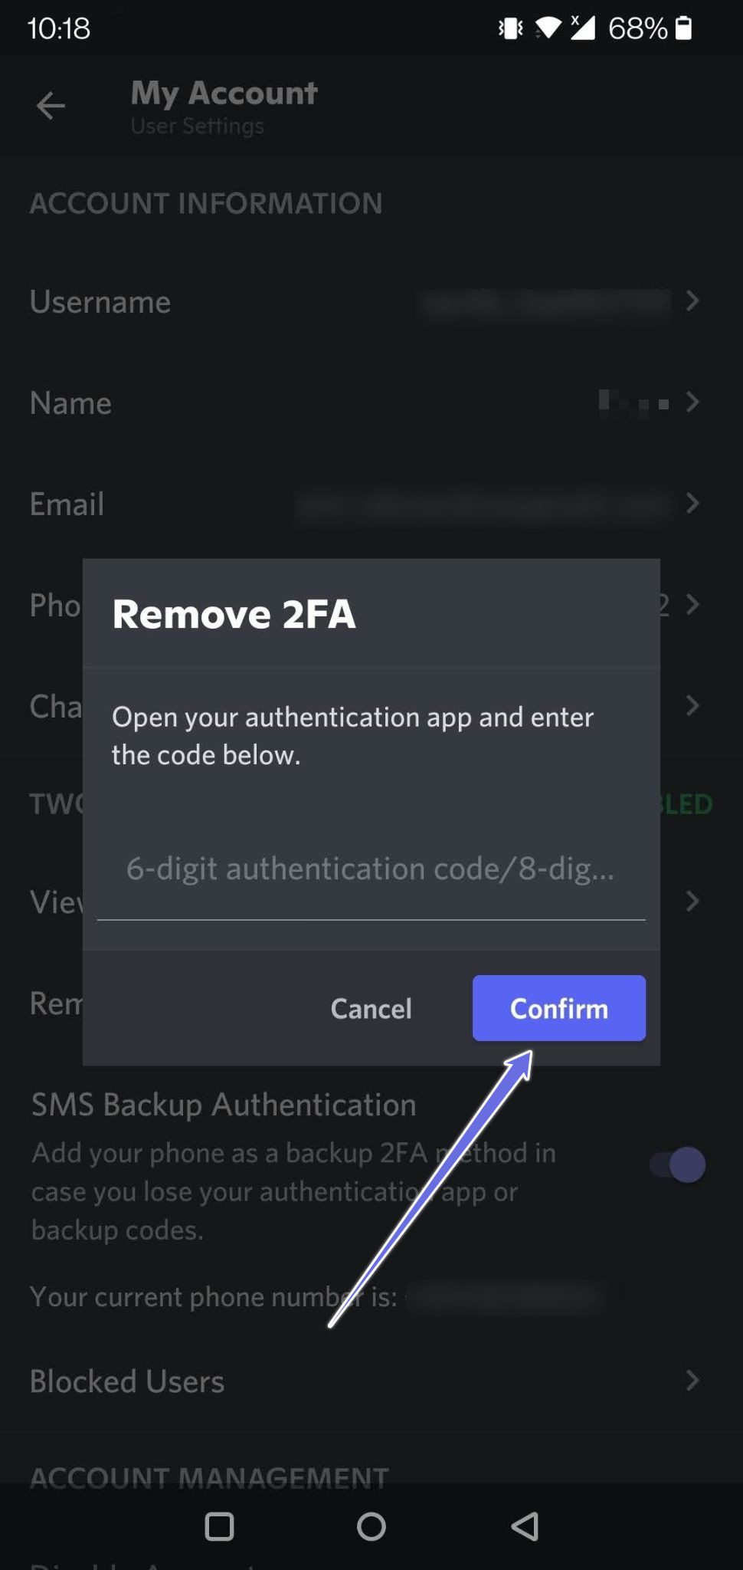This screenshot has height=1570, width=743.
Task: Tap the Blocked Users chevron arrow
Action: click(x=692, y=1381)
